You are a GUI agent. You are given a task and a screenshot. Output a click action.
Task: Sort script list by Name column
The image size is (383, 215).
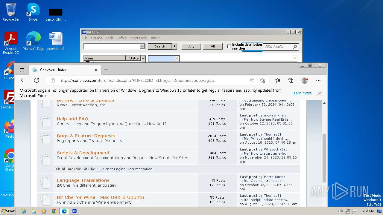click(x=104, y=58)
